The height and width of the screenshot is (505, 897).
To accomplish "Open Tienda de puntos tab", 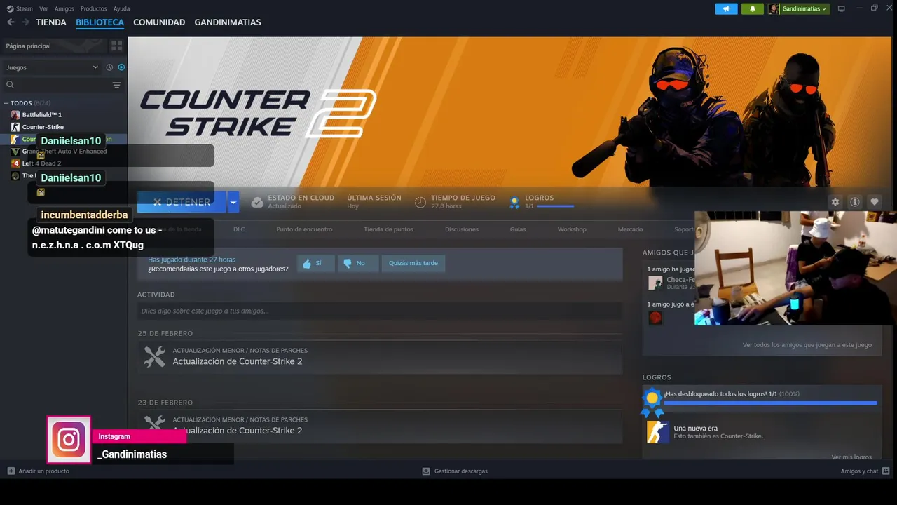I will click(x=388, y=229).
